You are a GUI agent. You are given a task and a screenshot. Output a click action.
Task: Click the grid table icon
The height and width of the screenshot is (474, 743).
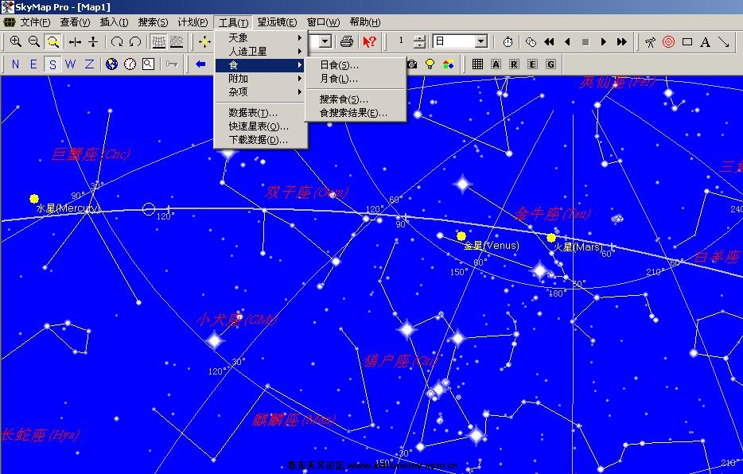pos(477,64)
